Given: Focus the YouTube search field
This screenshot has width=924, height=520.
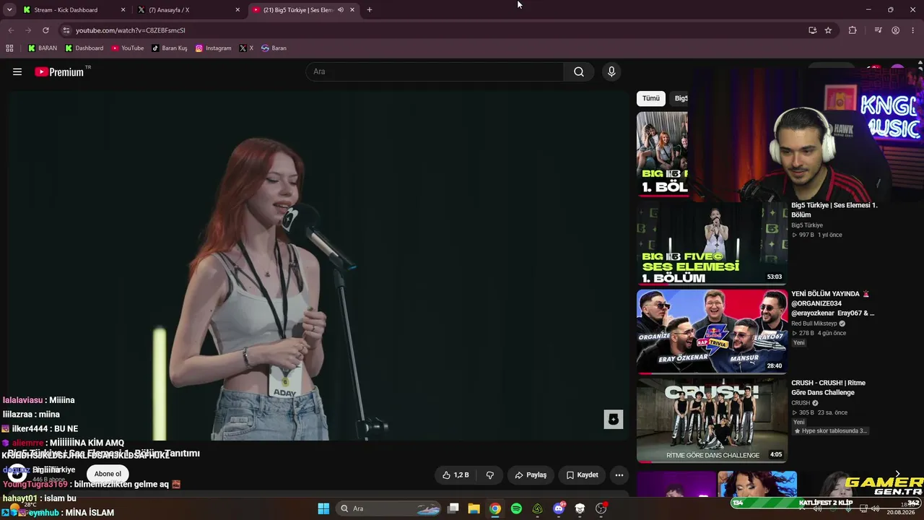Looking at the screenshot, I should click(x=435, y=71).
